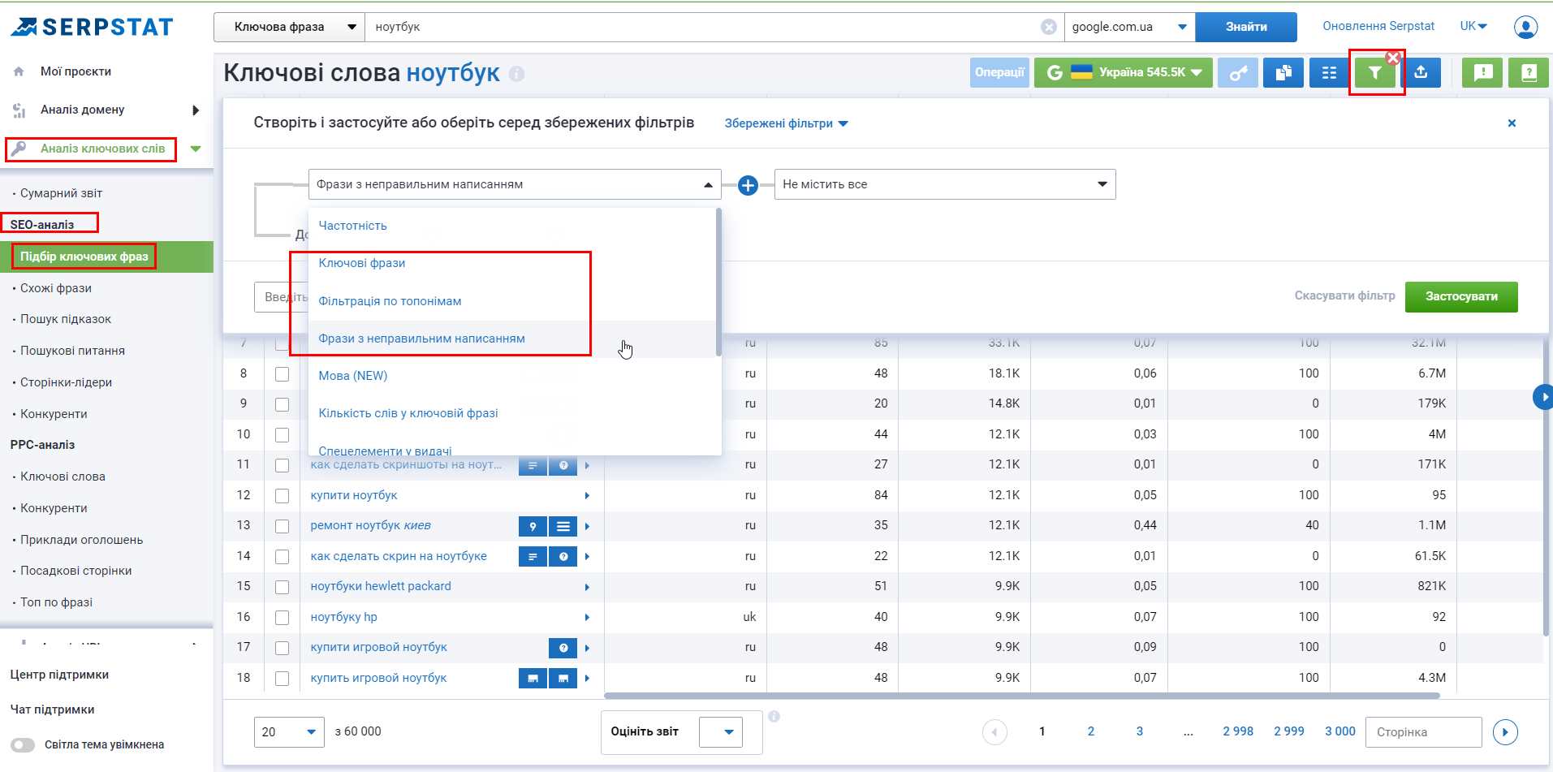Expand Аналіз домену sidebar section

pyautogui.click(x=196, y=110)
